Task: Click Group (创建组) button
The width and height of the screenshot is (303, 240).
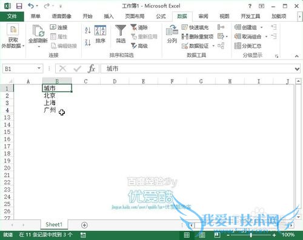Action: [x=245, y=27]
